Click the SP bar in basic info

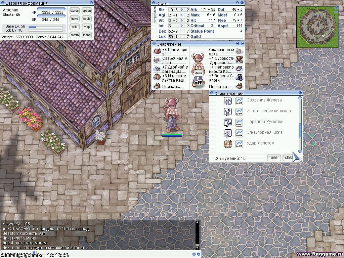pyautogui.click(x=51, y=16)
